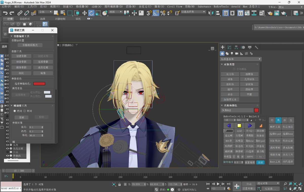Open the 修改器(M) menu
This screenshot has height=192, width=304.
(x=82, y=6)
